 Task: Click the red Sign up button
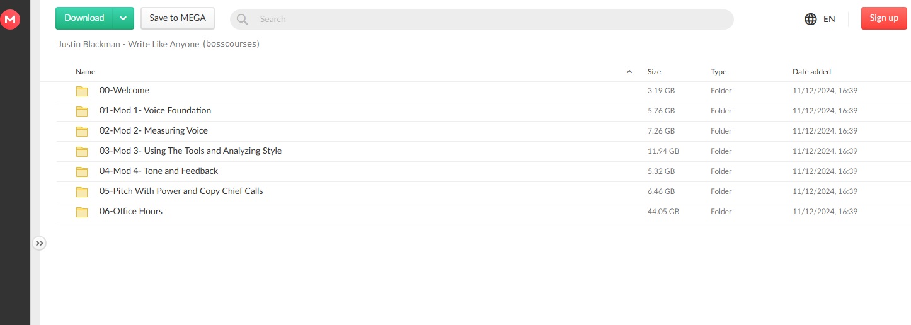pos(883,18)
